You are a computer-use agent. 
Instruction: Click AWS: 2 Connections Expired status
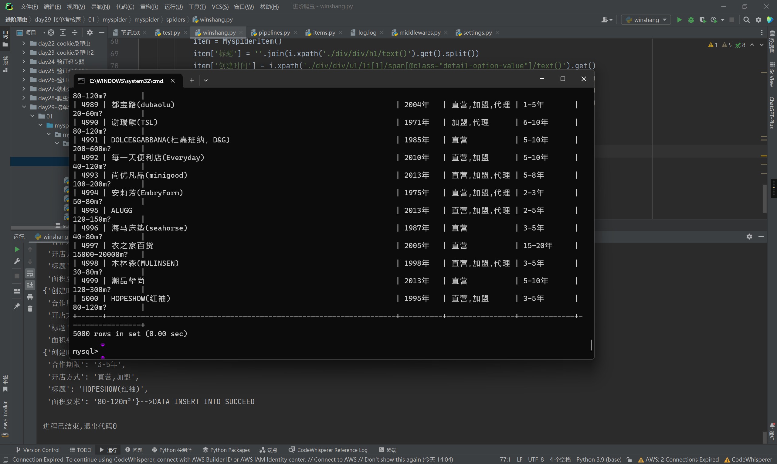tap(678, 459)
